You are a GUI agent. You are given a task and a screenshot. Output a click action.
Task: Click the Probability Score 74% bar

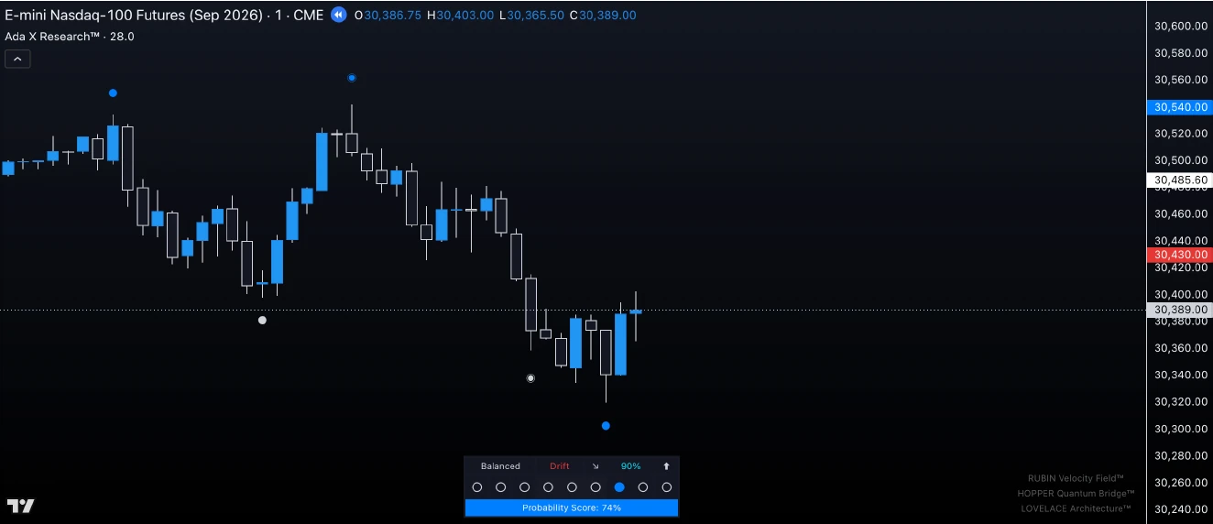pos(572,508)
